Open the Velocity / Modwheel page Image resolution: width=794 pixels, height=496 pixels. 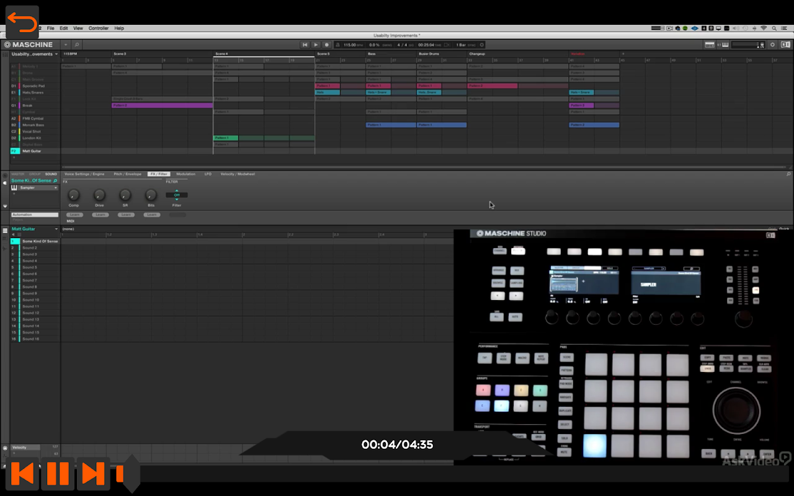(x=238, y=174)
